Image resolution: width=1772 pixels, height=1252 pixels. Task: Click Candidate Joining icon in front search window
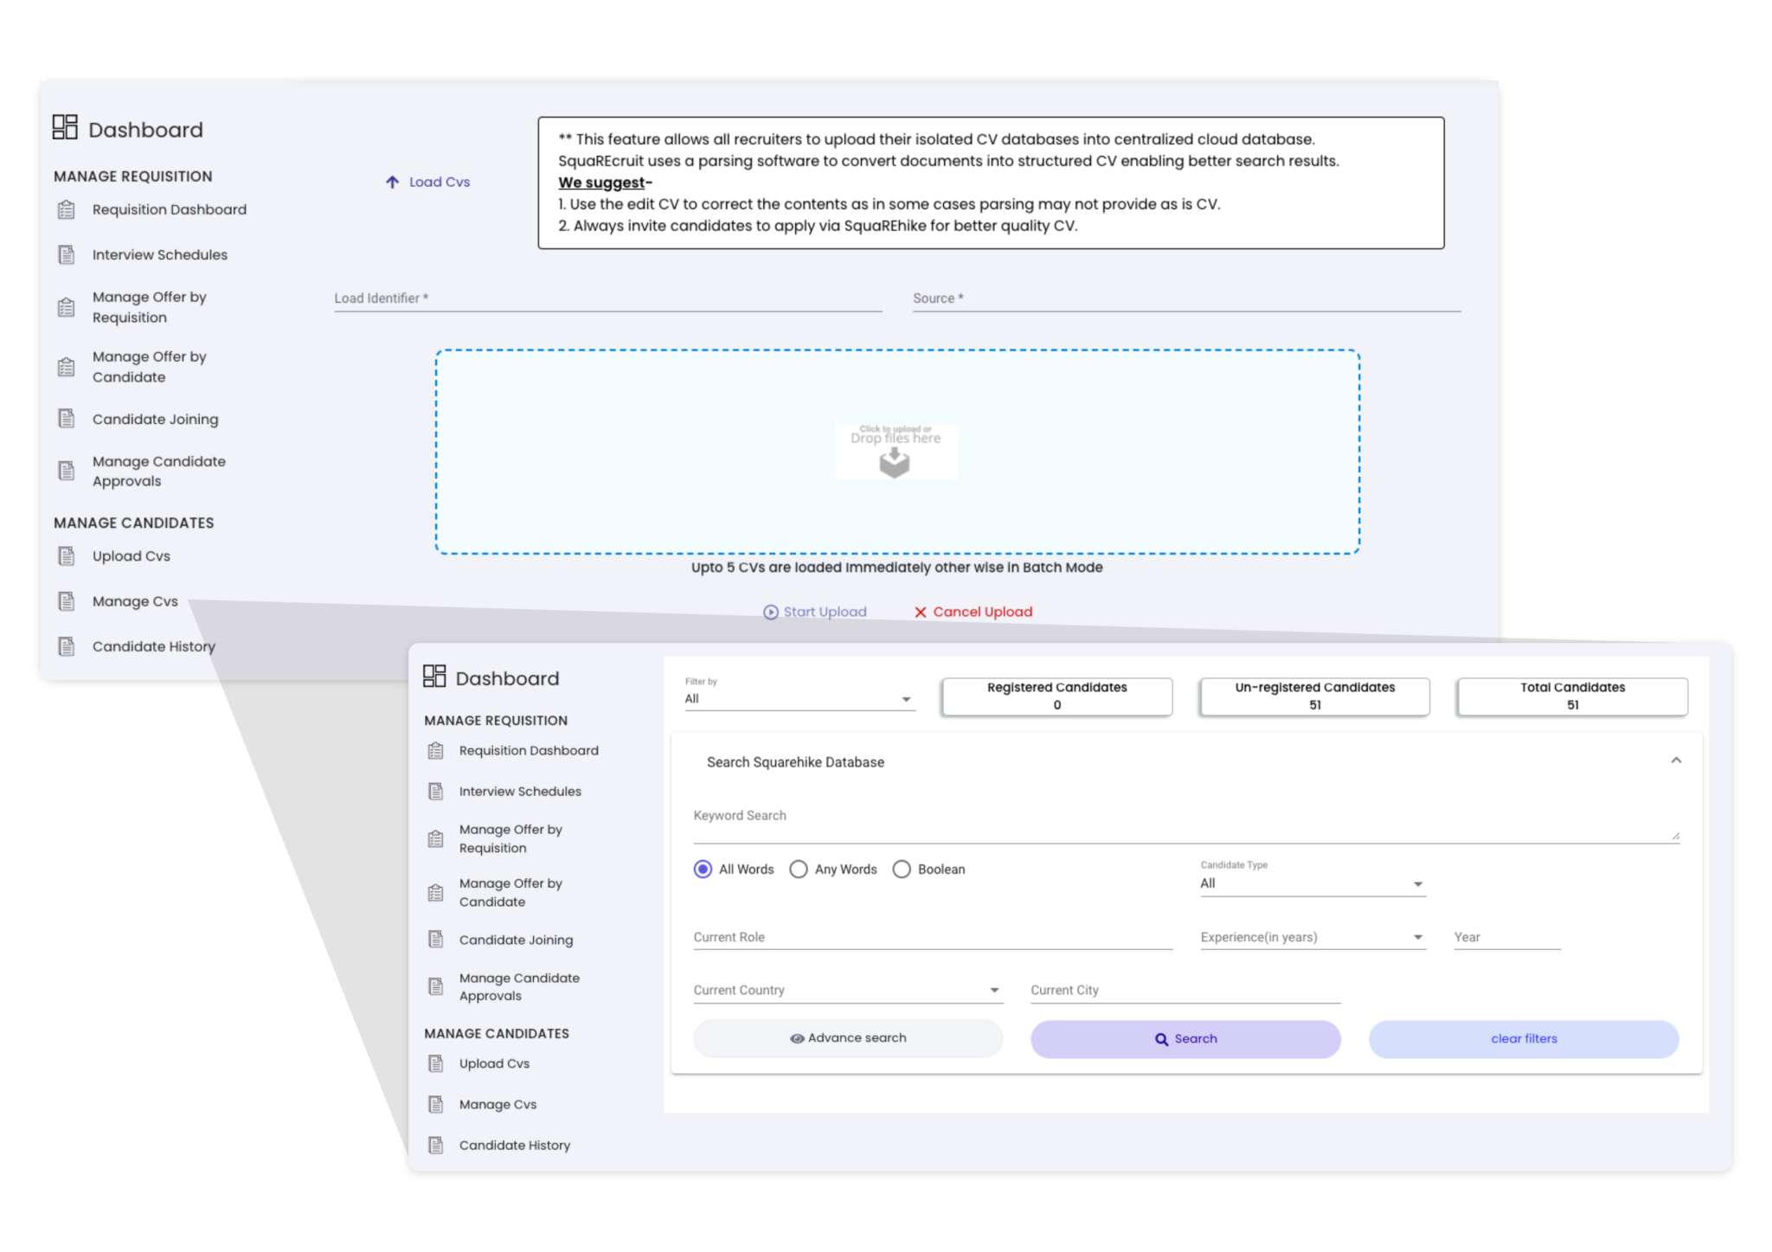pyautogui.click(x=436, y=940)
